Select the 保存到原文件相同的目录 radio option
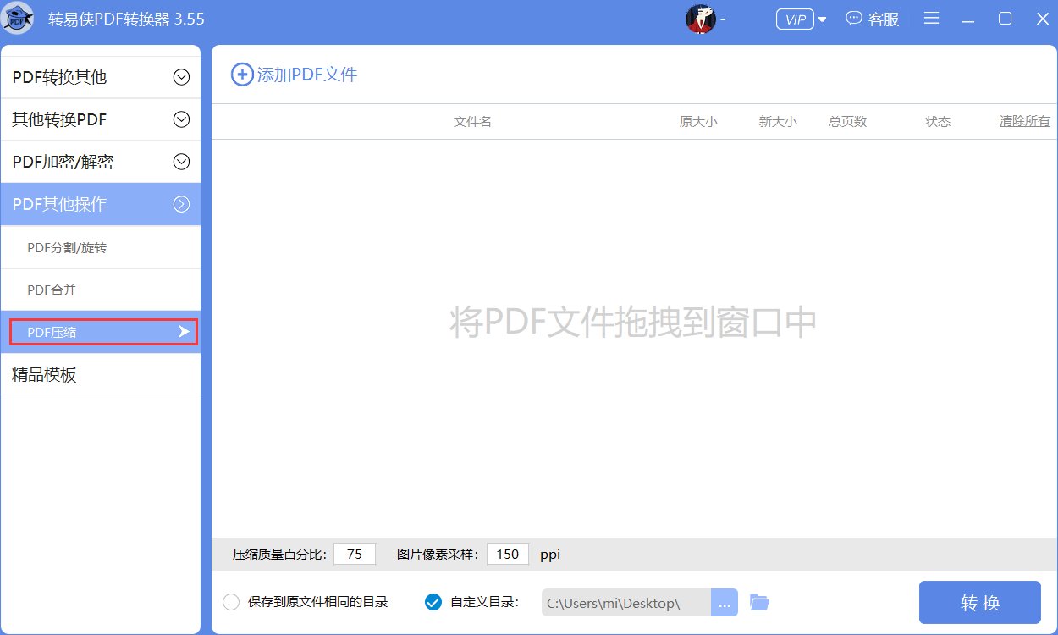This screenshot has height=635, width=1058. coord(230,602)
